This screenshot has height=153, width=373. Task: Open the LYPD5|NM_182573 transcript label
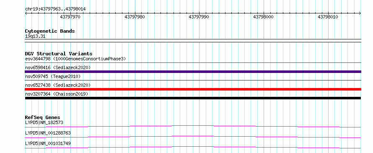coord(44,122)
